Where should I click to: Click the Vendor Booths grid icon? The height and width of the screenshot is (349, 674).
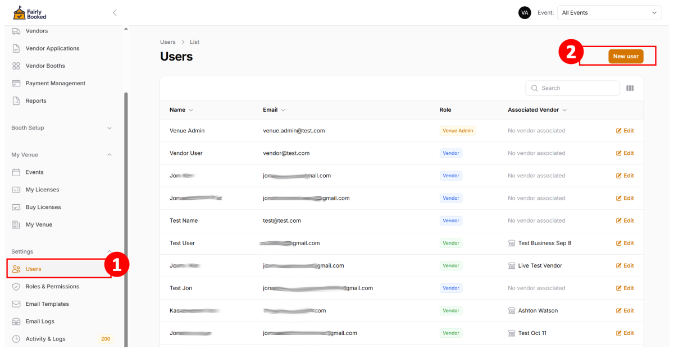[16, 66]
